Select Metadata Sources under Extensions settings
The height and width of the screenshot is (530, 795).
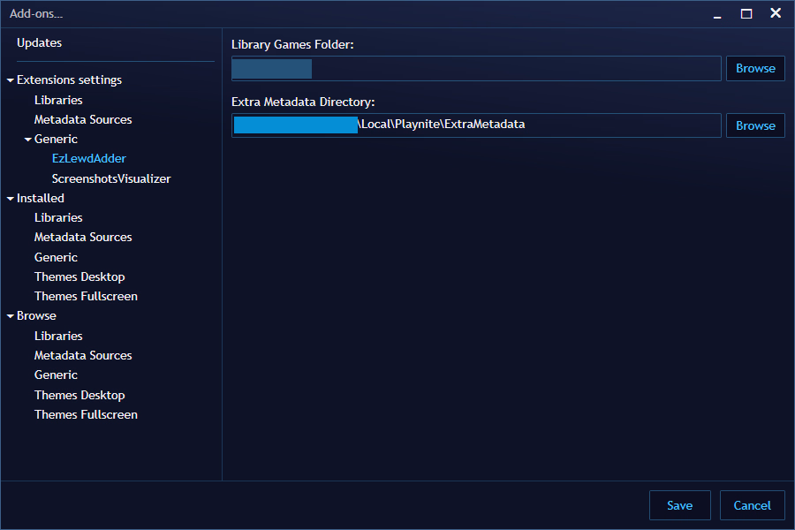pos(83,119)
